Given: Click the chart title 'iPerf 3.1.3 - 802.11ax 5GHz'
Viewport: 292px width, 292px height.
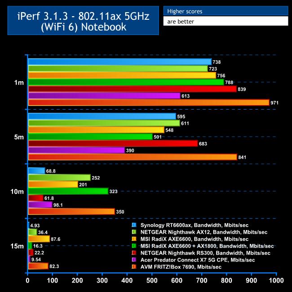Looking at the screenshot, I should (x=83, y=16).
